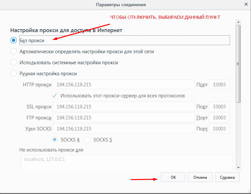This screenshot has height=194, width=251.
Task: Click the 'Не использовать прокси для' text area
Action: tap(126, 162)
